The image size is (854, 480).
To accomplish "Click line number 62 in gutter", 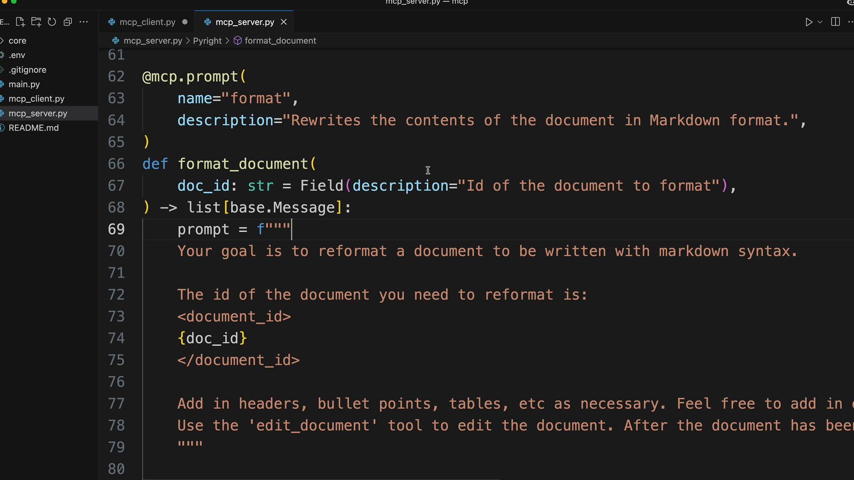I will tap(116, 76).
